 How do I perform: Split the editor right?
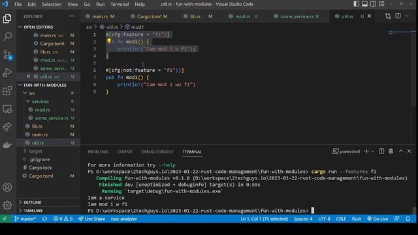[x=398, y=16]
